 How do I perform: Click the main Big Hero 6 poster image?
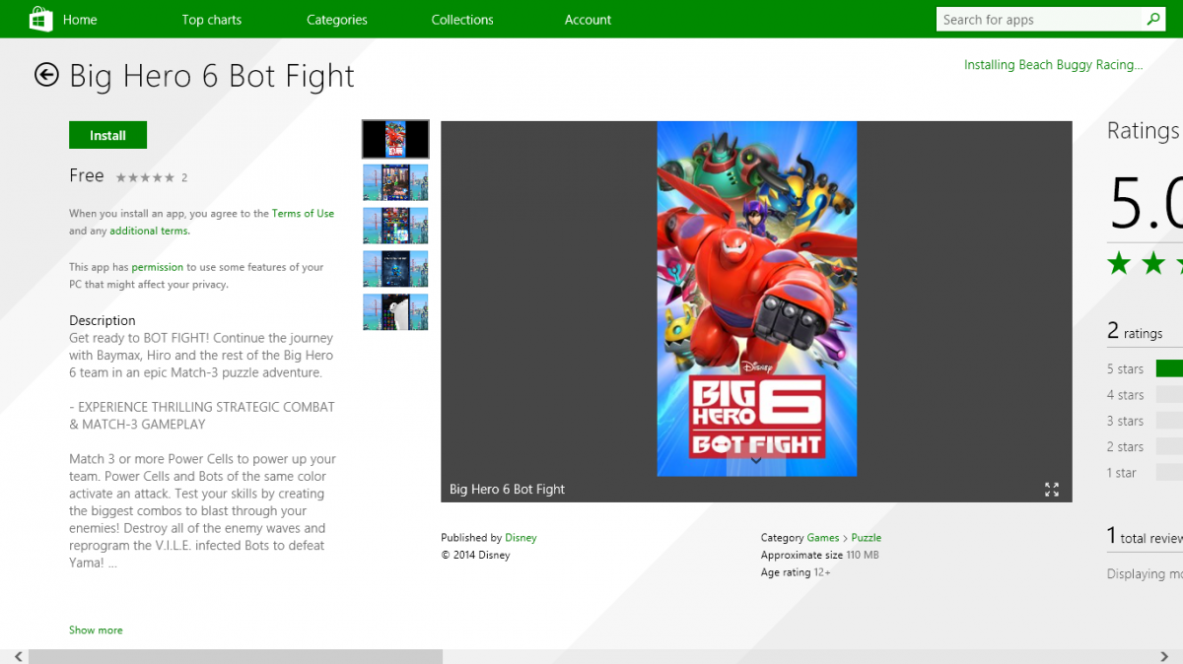tap(757, 299)
